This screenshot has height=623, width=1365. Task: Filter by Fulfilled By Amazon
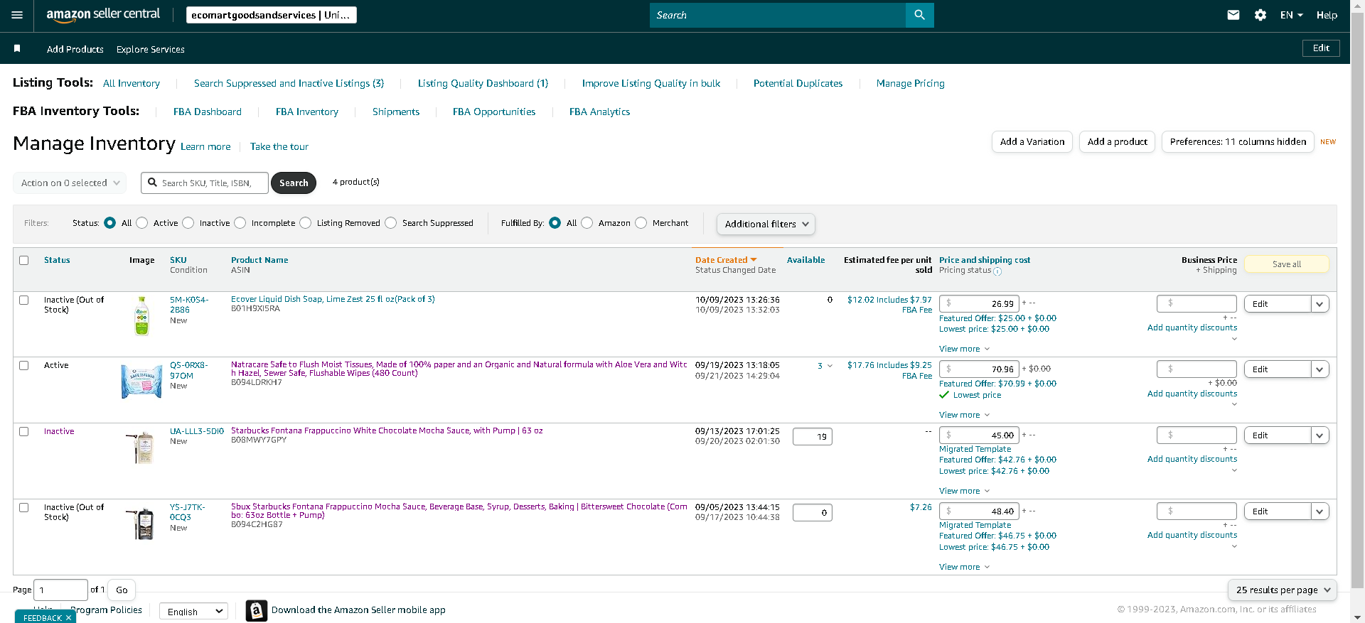click(587, 223)
